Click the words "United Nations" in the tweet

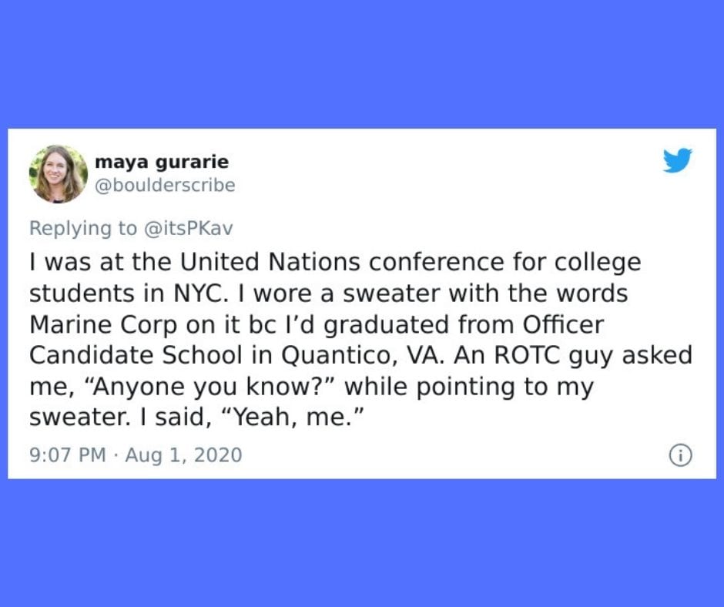click(x=270, y=262)
